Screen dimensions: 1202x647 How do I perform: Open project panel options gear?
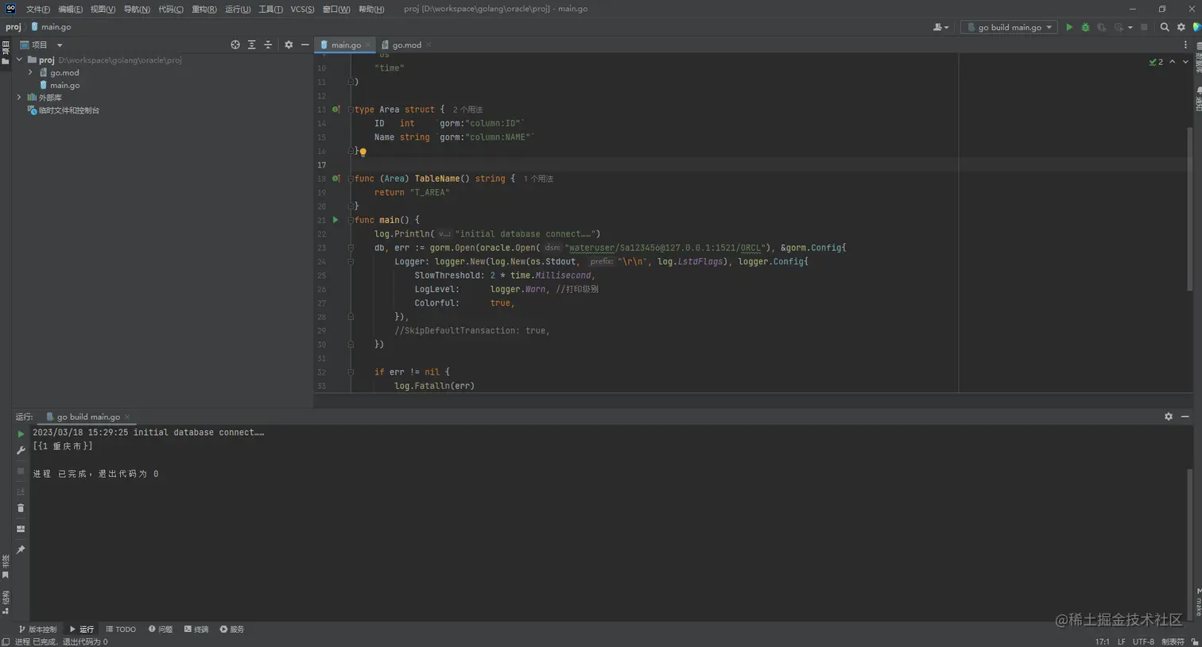(289, 45)
